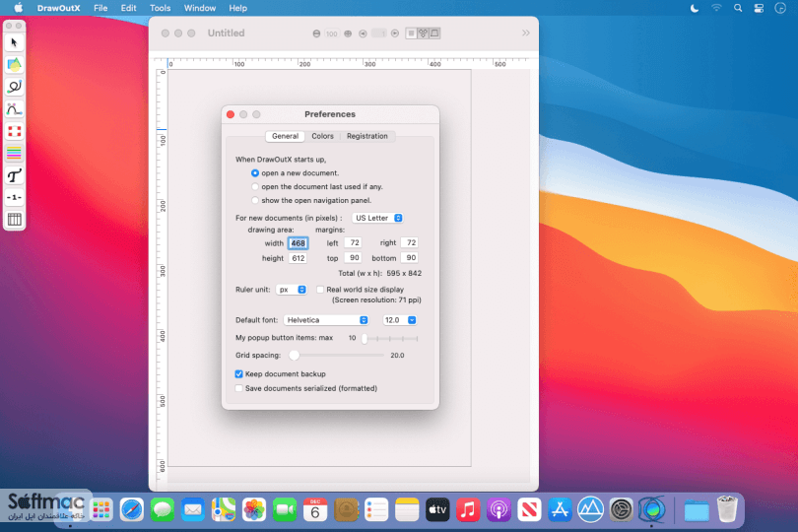Viewport: 798px width, 532px height.
Task: Switch to single square view mode
Action: (x=411, y=33)
